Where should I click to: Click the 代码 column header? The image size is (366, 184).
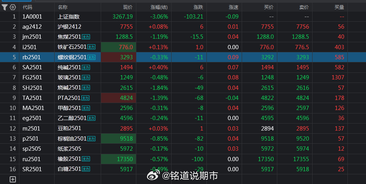click(x=27, y=7)
